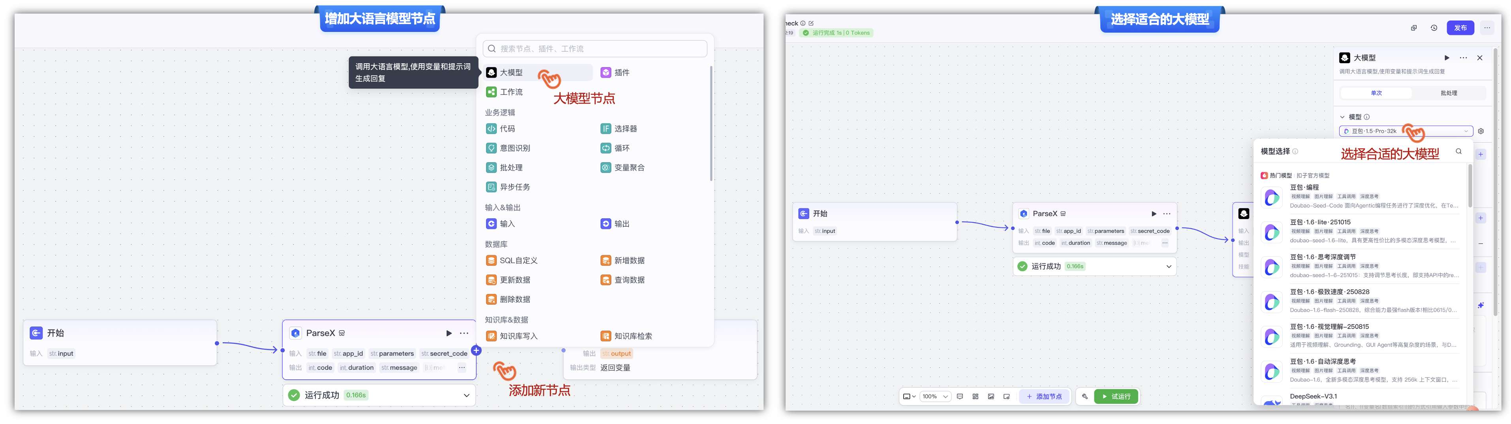Screen dimensions: 1511x424
Task: Open the 大模型 panel's more options
Action: (1464, 58)
